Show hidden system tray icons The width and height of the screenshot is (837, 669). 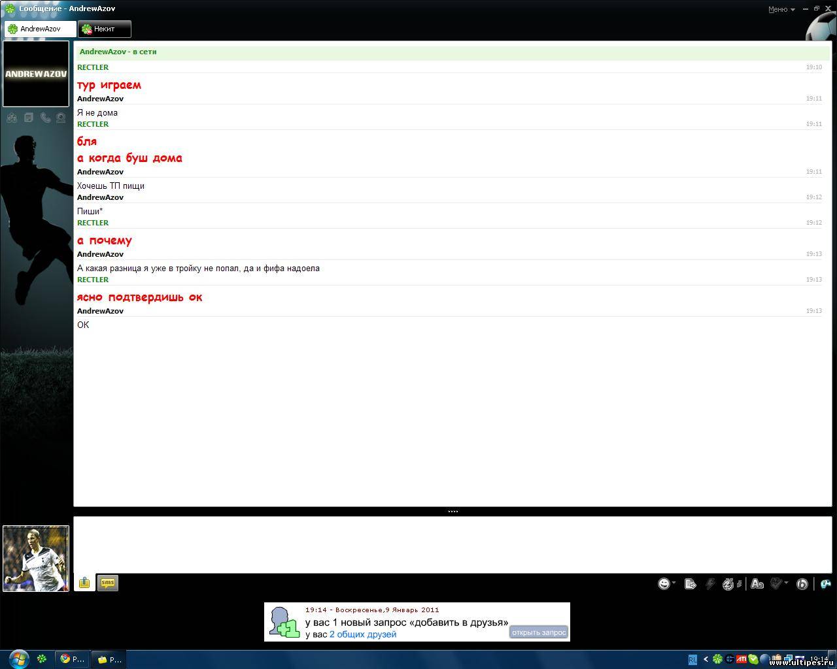(706, 659)
